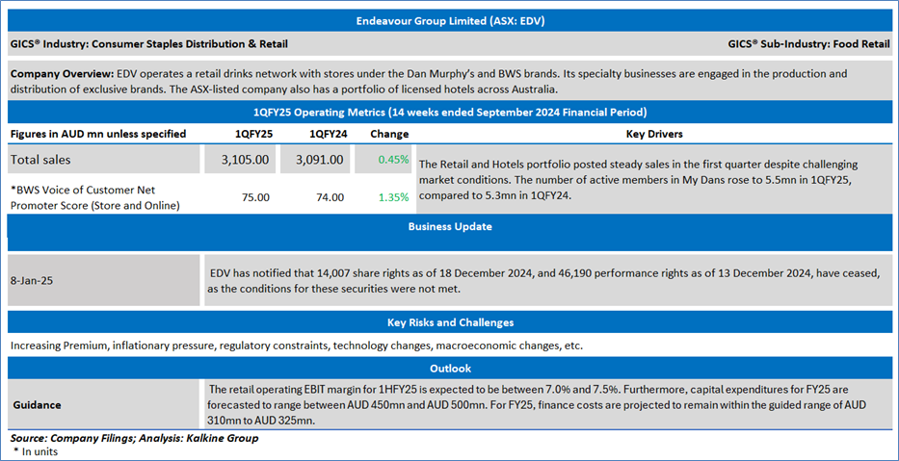Click the Key Drivers column header

tap(654, 134)
